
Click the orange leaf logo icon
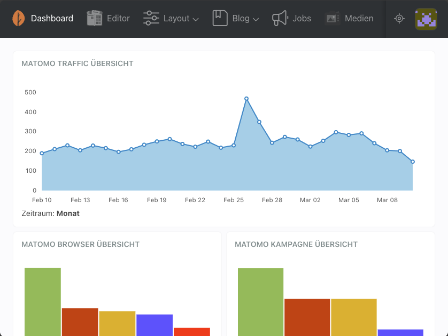tap(19, 18)
